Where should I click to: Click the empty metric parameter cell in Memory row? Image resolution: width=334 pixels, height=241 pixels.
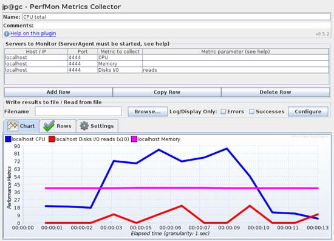[x=236, y=64]
